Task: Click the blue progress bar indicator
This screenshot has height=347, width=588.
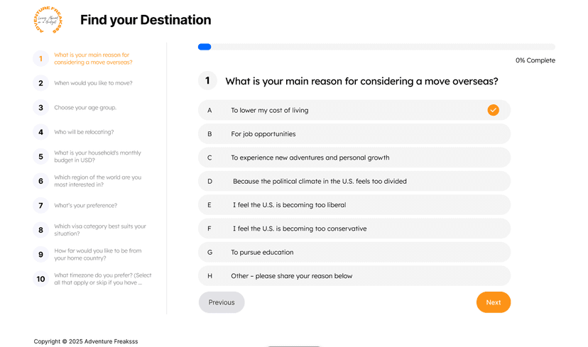Action: pyautogui.click(x=205, y=47)
